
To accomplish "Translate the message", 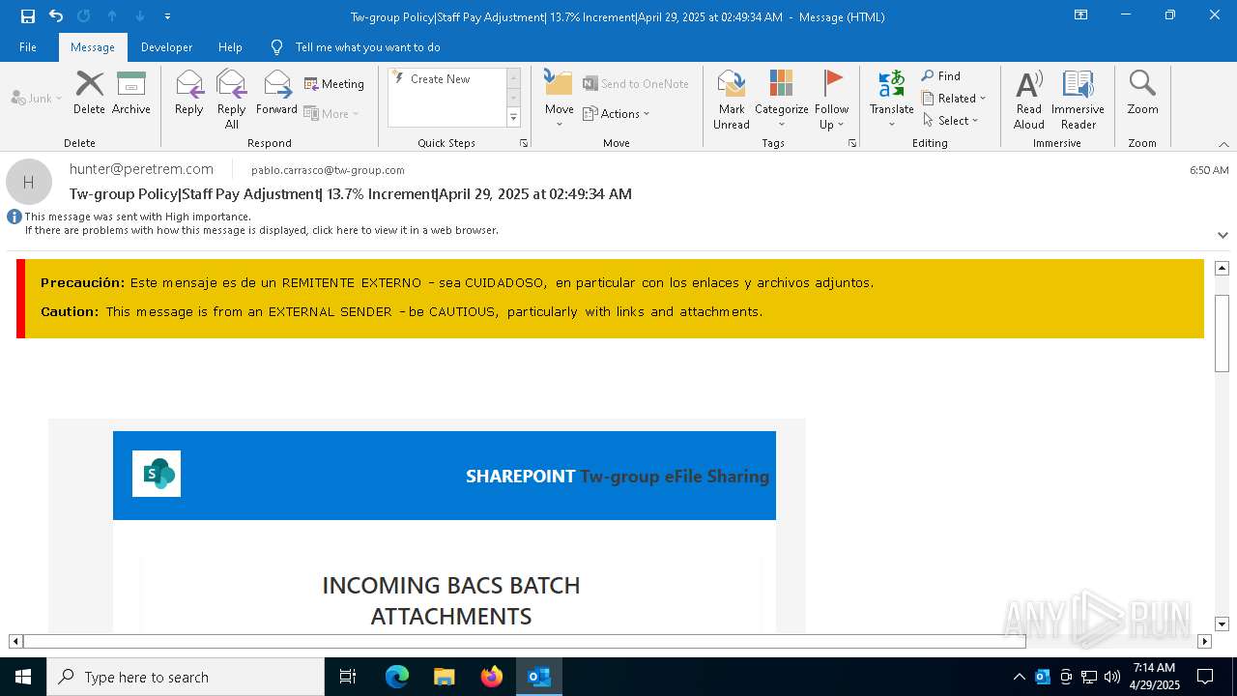I will pos(892,99).
